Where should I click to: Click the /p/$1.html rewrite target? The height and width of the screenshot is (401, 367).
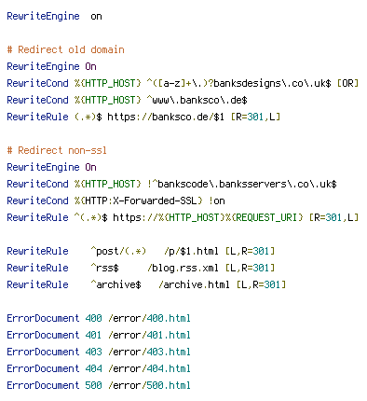191,251
